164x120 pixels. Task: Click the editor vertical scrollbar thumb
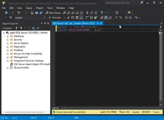click(x=161, y=66)
